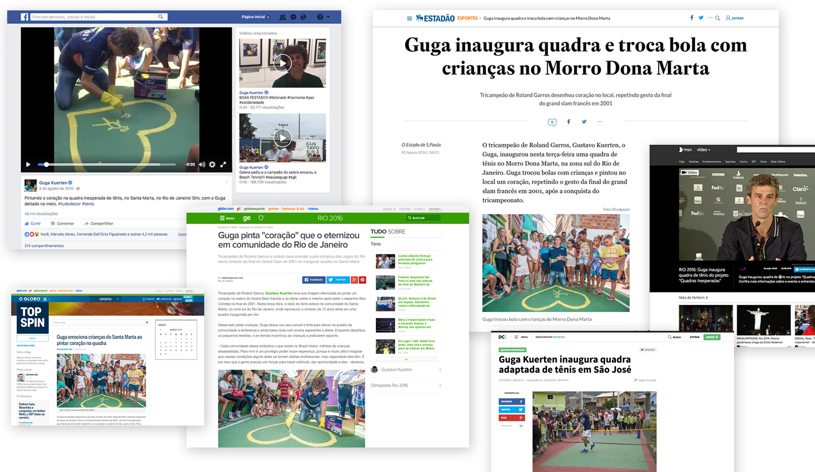Expand more Tênis news with down chevron

[406, 359]
